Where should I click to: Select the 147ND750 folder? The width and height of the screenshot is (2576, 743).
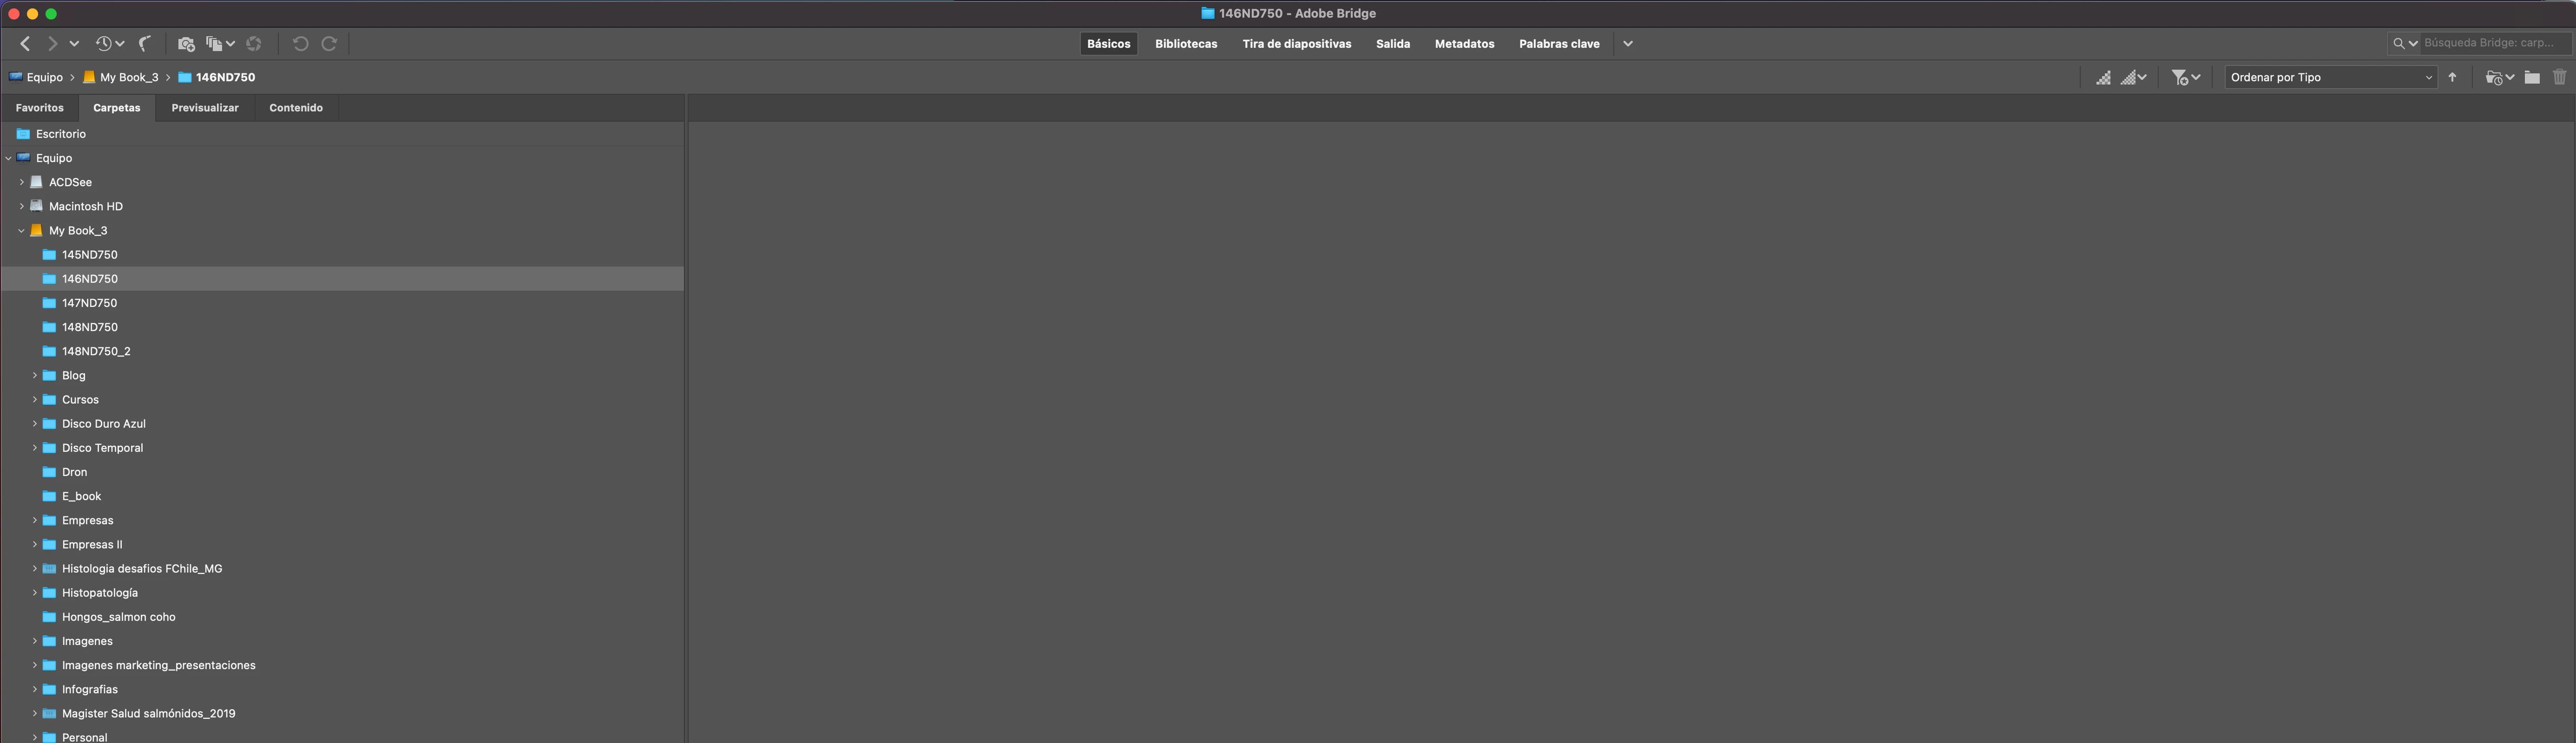tap(89, 303)
